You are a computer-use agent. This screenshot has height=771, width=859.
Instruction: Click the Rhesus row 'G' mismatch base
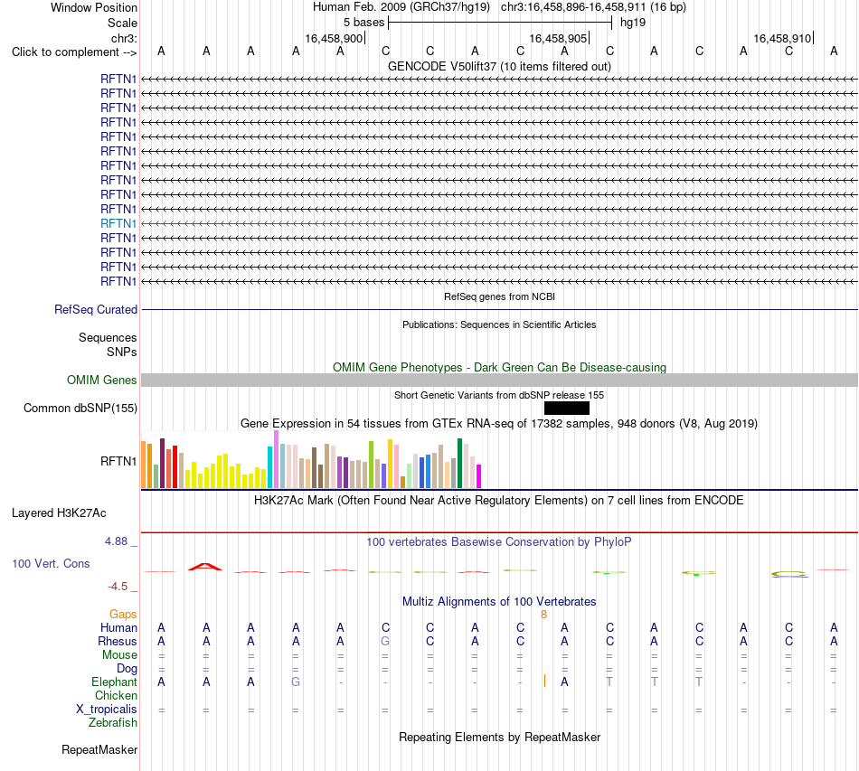tap(385, 641)
